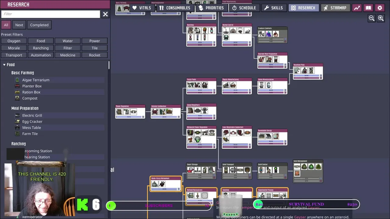
Task: Click first icon in Brute-Force Refinement card
Action: 155,184
